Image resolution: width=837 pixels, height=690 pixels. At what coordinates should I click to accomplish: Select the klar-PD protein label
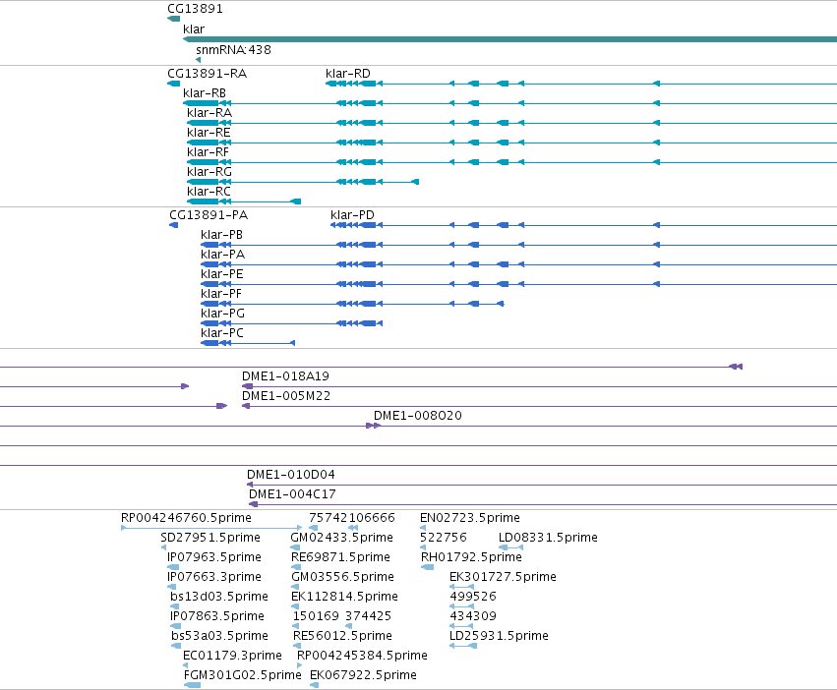click(352, 215)
